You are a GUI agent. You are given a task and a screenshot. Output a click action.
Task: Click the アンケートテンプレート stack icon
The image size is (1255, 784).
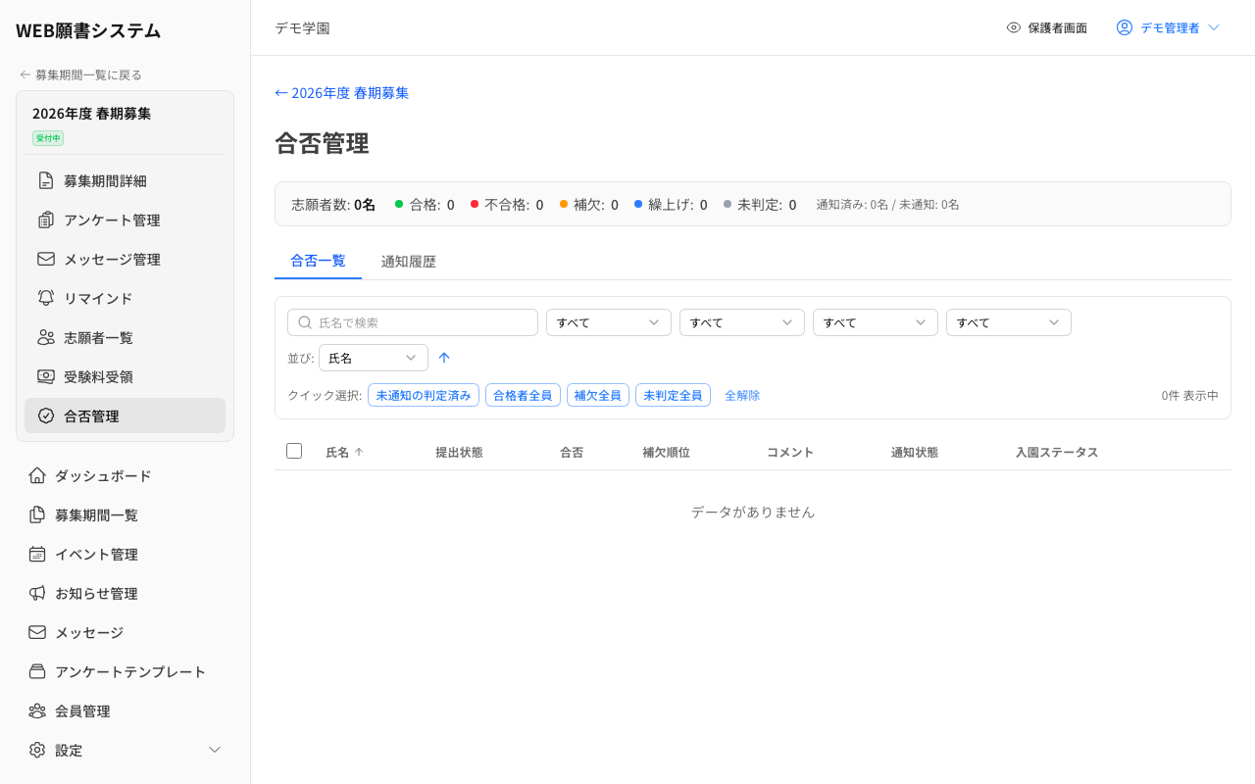[x=37, y=671]
